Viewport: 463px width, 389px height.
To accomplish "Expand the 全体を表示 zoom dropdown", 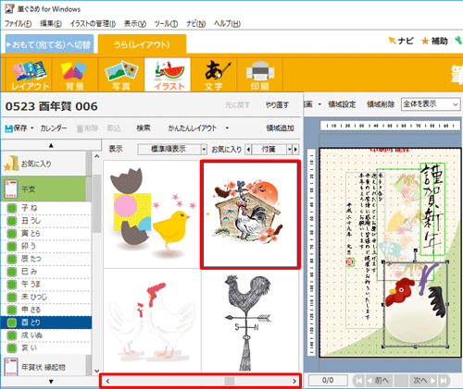I will 431,104.
